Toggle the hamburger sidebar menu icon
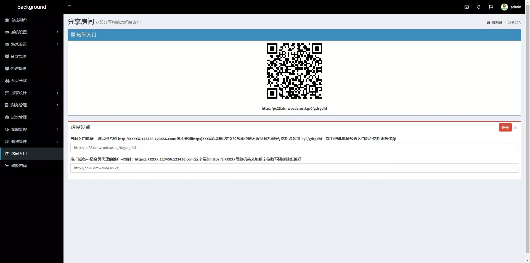Screen dimensions: 530x263 point(69,7)
